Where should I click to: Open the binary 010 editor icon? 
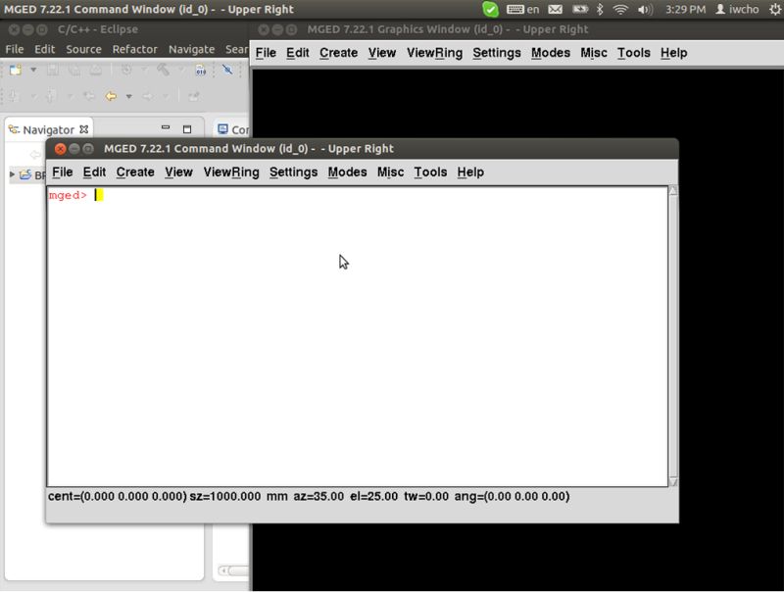point(201,69)
